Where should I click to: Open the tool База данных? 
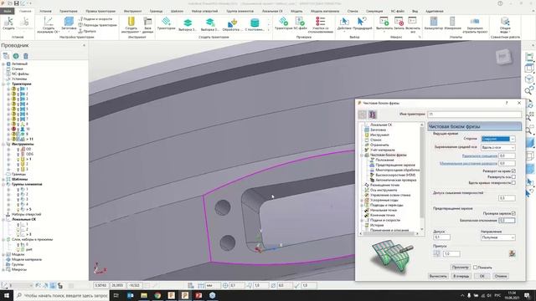click(x=147, y=24)
